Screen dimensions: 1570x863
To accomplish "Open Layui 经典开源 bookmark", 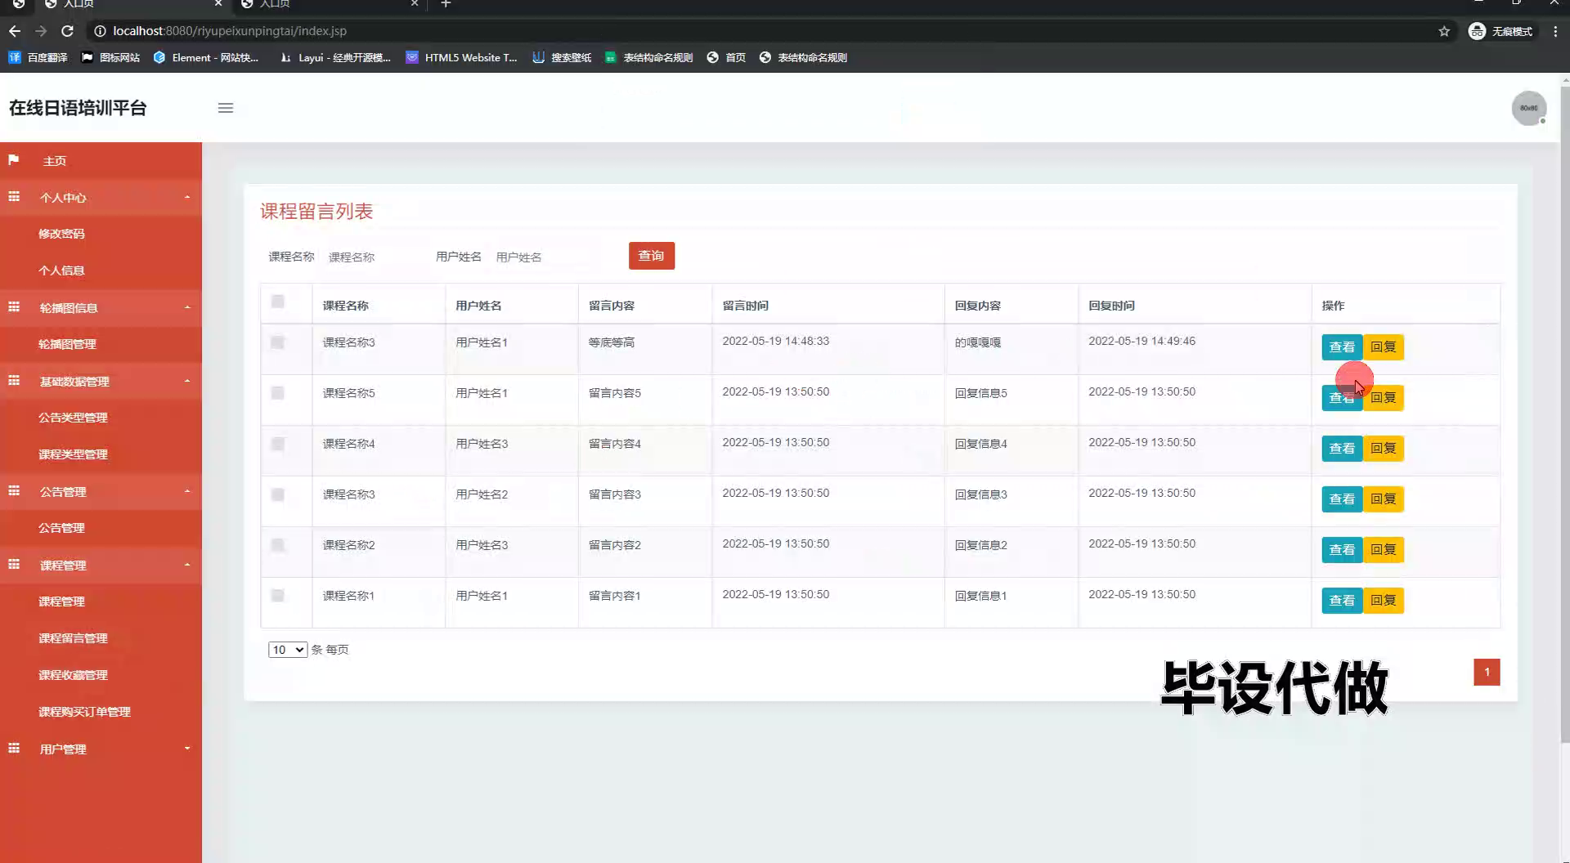I will click(x=334, y=57).
